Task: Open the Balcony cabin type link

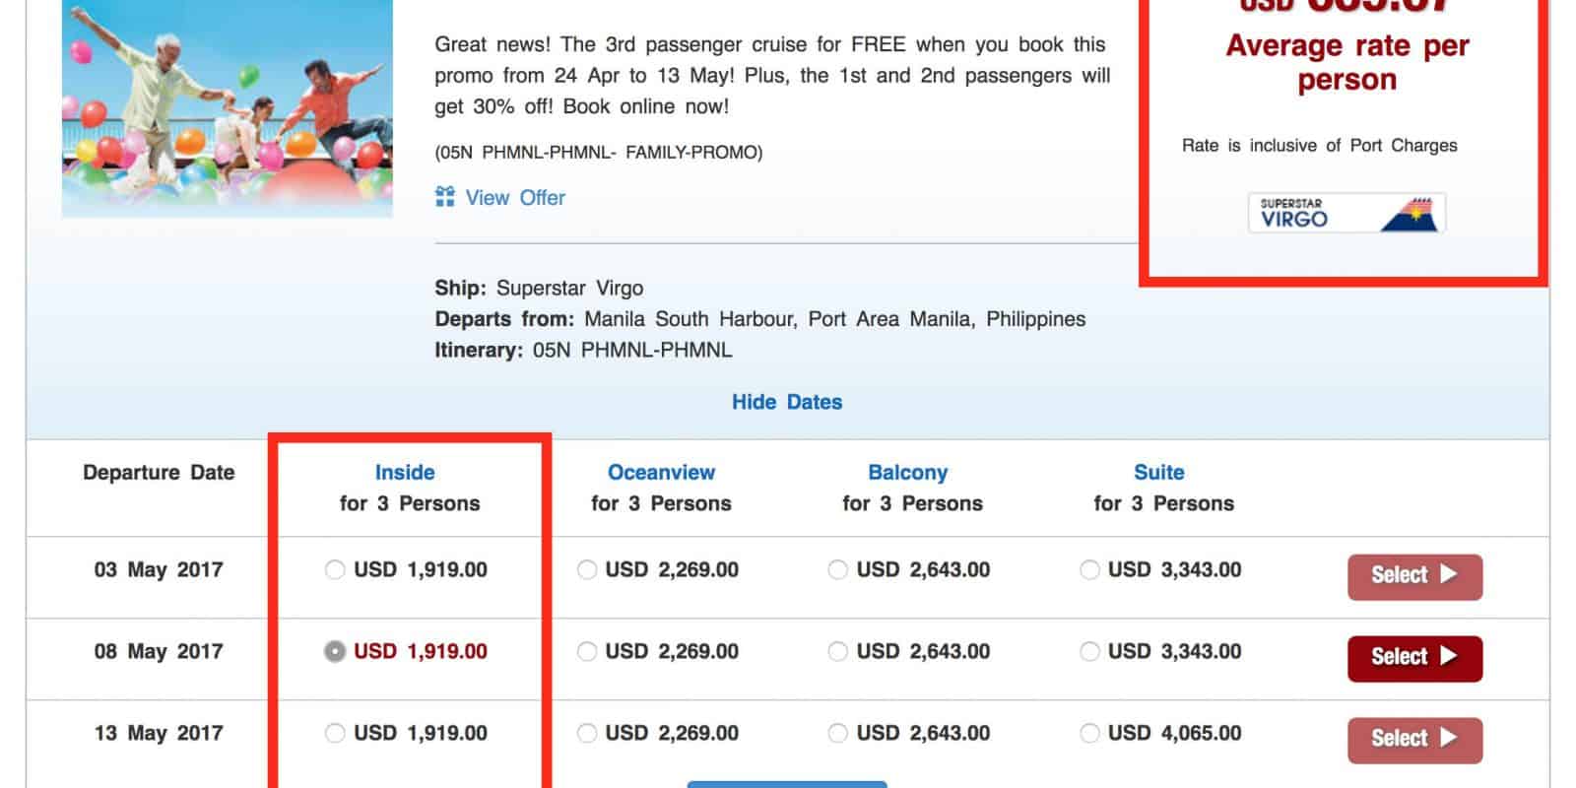Action: tap(907, 473)
